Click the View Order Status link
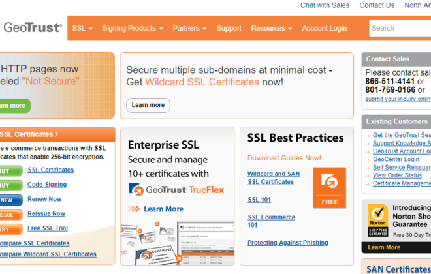Screen dimensions: 431x274 (x=397, y=175)
